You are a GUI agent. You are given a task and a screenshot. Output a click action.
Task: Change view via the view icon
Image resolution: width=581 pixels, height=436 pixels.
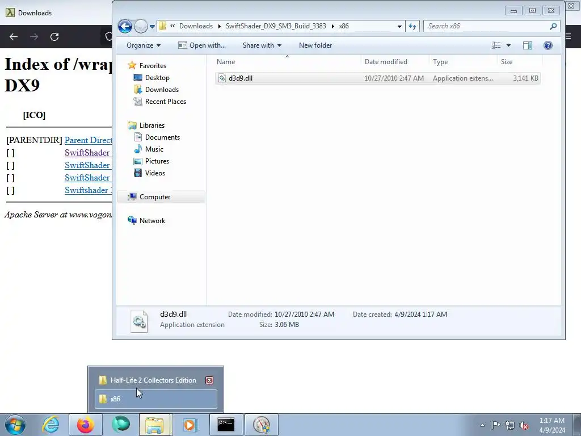[496, 45]
